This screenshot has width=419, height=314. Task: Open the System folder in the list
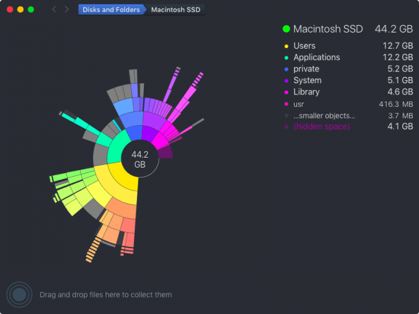point(348,81)
